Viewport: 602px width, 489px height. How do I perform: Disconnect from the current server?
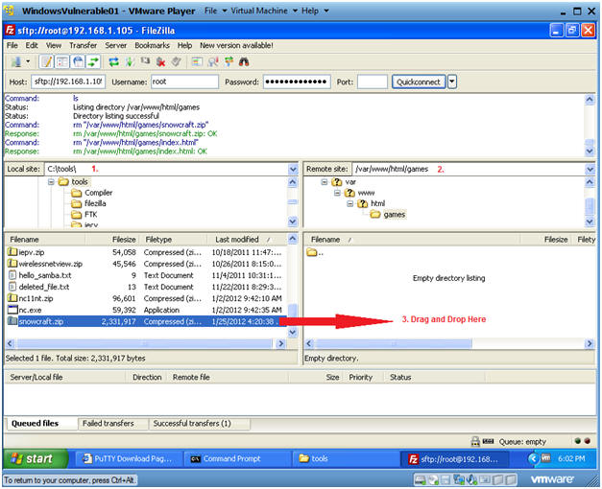160,61
